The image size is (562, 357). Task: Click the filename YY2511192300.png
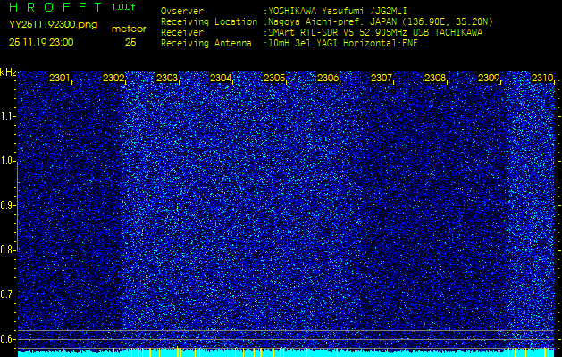point(53,25)
